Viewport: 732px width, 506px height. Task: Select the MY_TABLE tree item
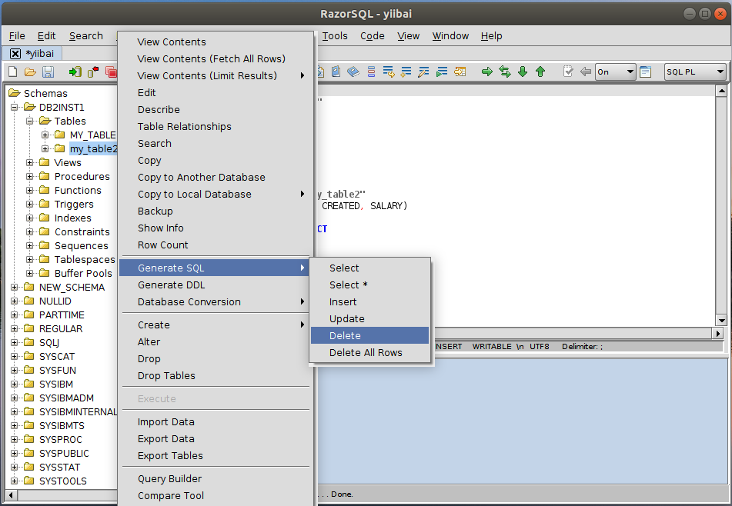(x=92, y=135)
